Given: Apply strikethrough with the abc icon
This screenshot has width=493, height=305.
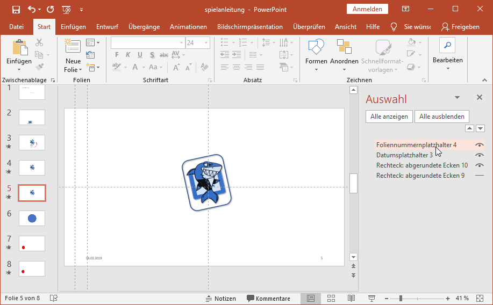Looking at the screenshot, I should click(164, 55).
